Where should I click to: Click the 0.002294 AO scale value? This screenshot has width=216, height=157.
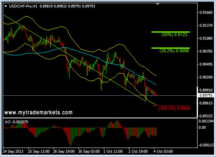point(206,121)
